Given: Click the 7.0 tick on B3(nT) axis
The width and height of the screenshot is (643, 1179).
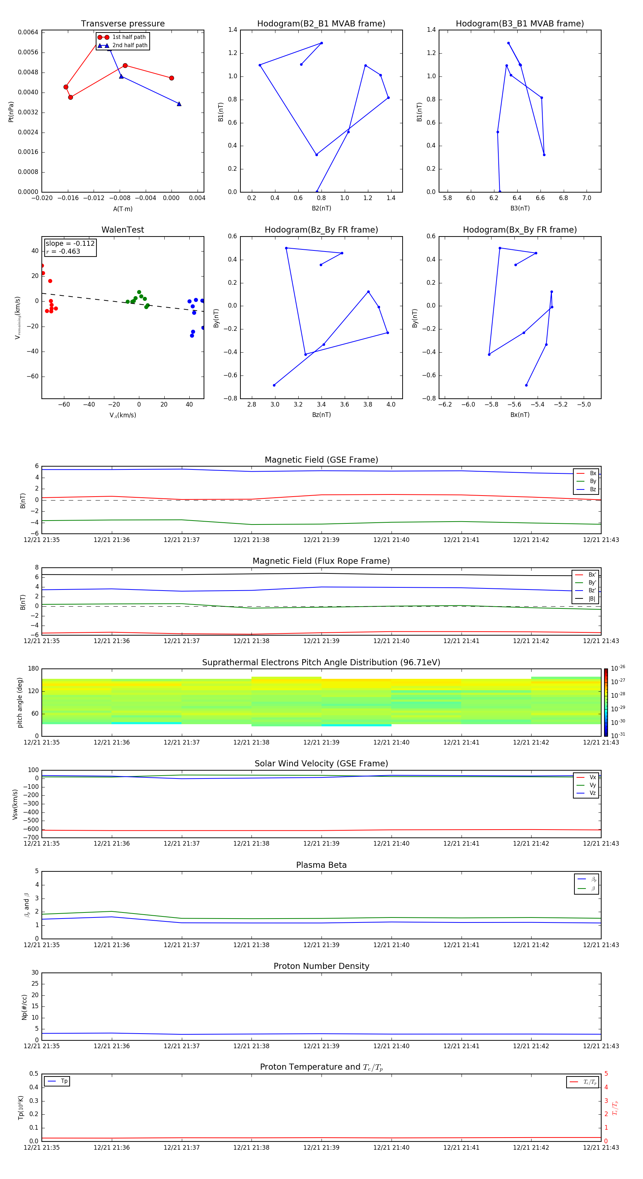Looking at the screenshot, I should click(587, 198).
